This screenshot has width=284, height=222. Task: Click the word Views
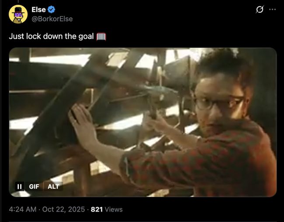click(114, 209)
